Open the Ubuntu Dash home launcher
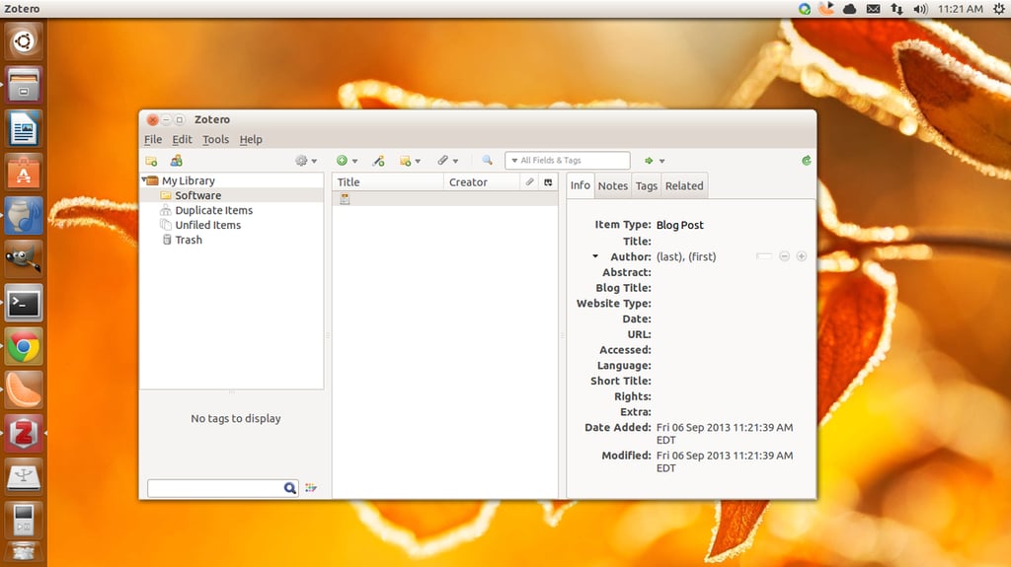The height and width of the screenshot is (567, 1011). pyautogui.click(x=24, y=41)
